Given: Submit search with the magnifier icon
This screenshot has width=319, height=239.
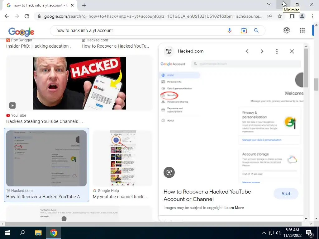Looking at the screenshot, I should (256, 30).
